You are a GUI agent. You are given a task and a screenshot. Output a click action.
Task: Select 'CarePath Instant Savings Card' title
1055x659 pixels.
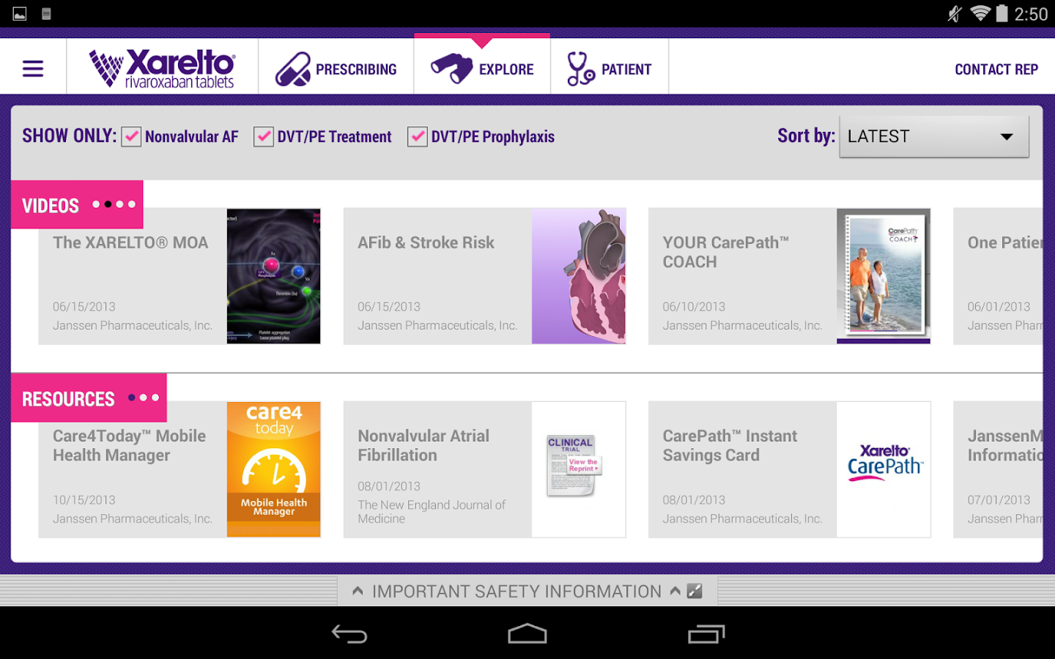tap(730, 445)
